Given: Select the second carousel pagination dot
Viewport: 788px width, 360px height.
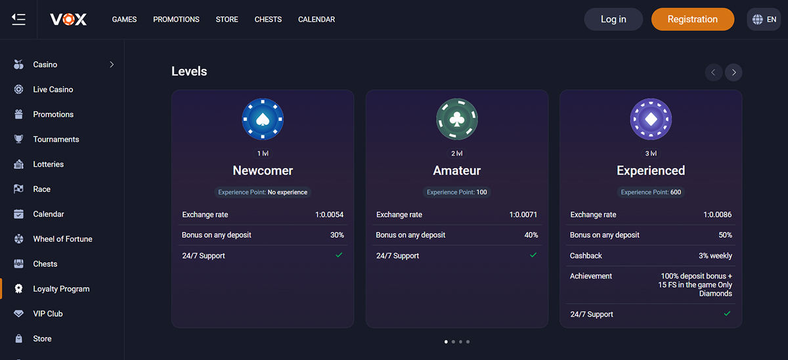Looking at the screenshot, I should point(453,342).
